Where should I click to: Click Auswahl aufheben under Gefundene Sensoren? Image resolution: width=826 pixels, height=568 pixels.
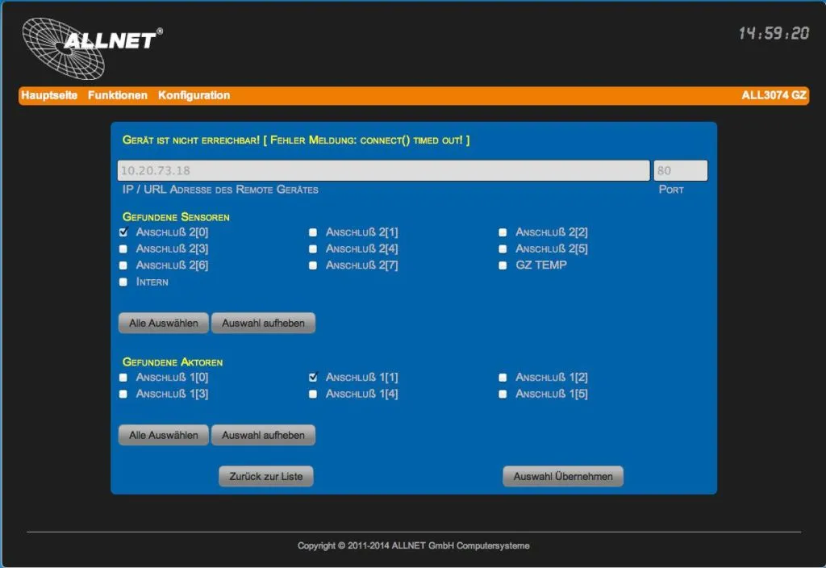click(263, 323)
